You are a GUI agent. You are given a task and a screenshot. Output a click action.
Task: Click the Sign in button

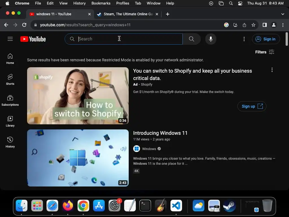pos(266,39)
